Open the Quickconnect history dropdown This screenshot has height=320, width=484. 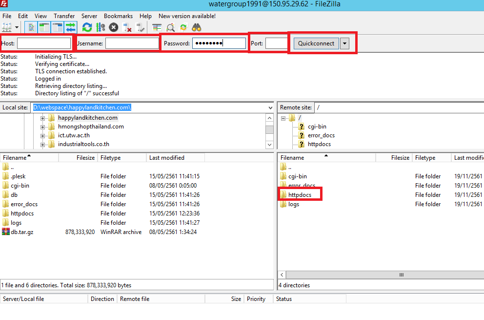click(x=344, y=43)
